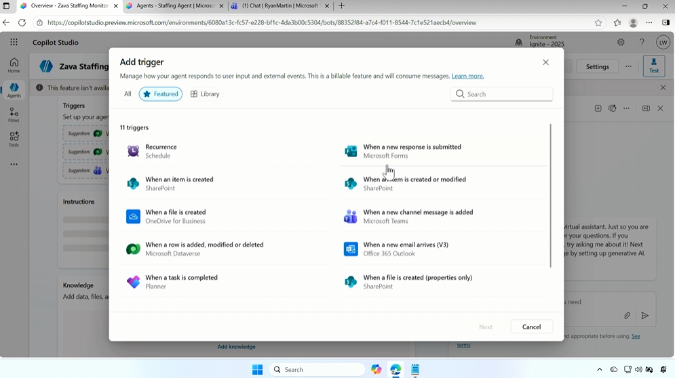This screenshot has width=675, height=378.
Task: Choose the Office 365 Outlook email icon
Action: point(351,249)
